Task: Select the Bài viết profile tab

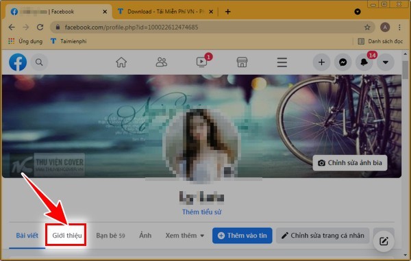Action: tap(27, 236)
